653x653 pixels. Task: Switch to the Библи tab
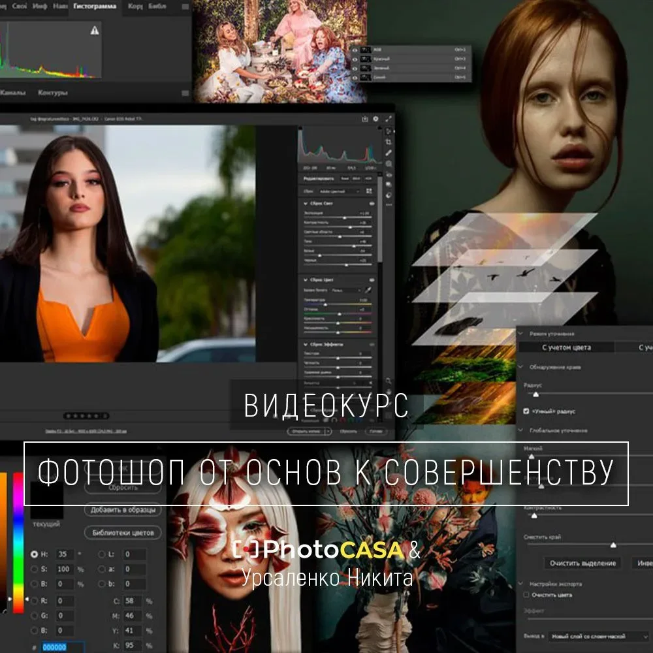[x=157, y=7]
